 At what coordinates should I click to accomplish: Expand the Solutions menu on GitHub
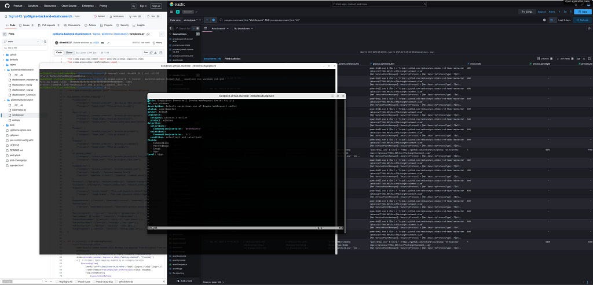(34, 6)
